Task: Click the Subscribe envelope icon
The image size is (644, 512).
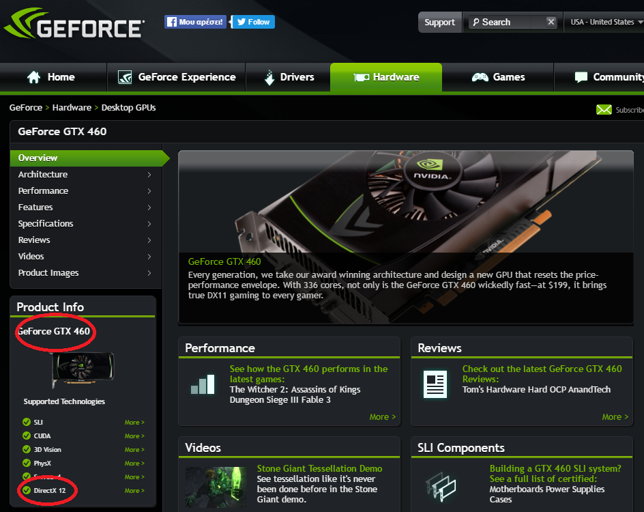Action: click(x=604, y=109)
